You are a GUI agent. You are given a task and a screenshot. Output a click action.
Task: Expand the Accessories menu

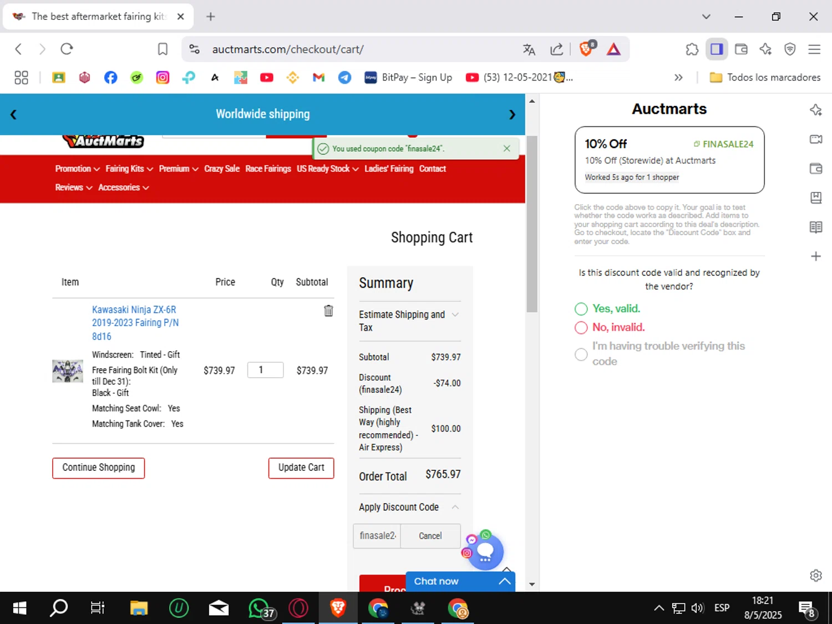pyautogui.click(x=124, y=187)
